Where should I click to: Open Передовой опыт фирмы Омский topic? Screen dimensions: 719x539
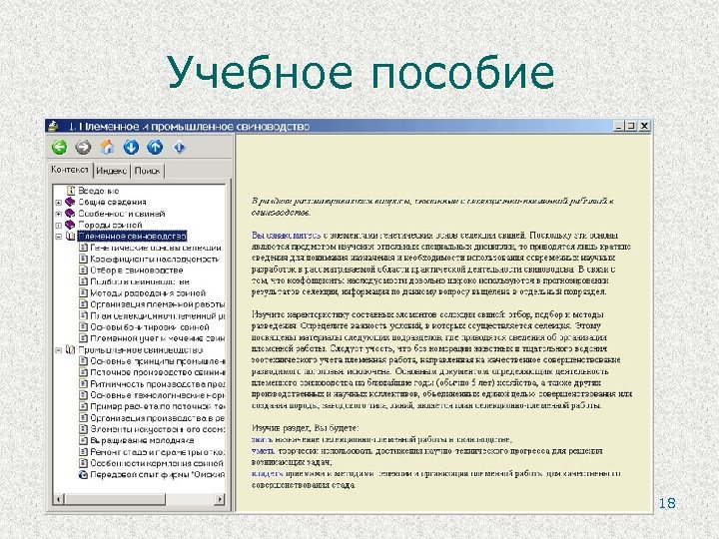point(158,475)
